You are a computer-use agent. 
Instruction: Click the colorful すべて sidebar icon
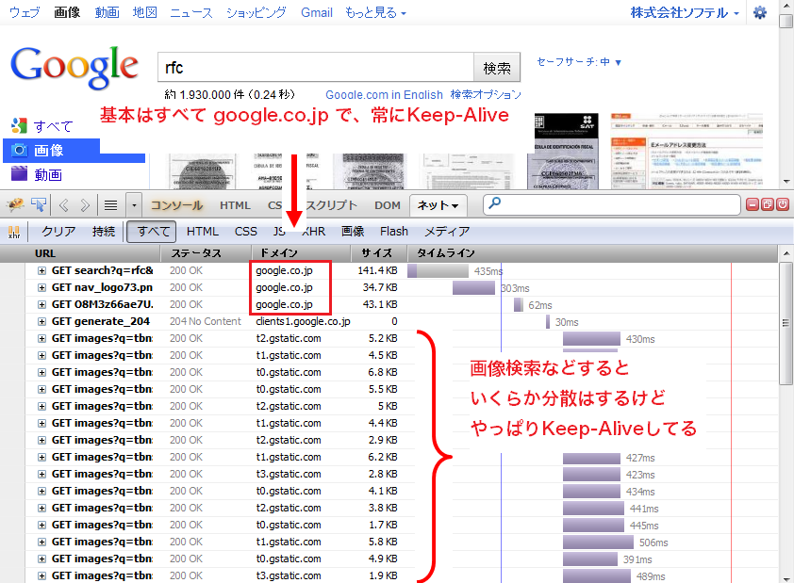click(x=19, y=126)
